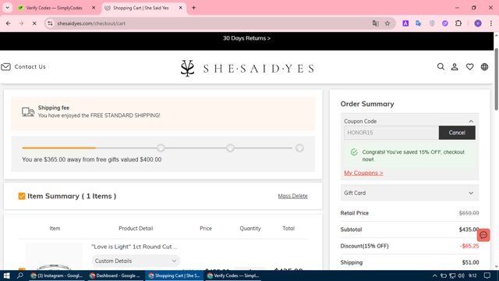Screen dimensions: 499x281
Task: Click the final free gift progress marker
Action: point(299,148)
